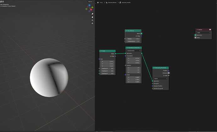The image size is (217, 132).
Task: Click the Translation Z field in Transform Geometry
Action: click(x=134, y=63)
